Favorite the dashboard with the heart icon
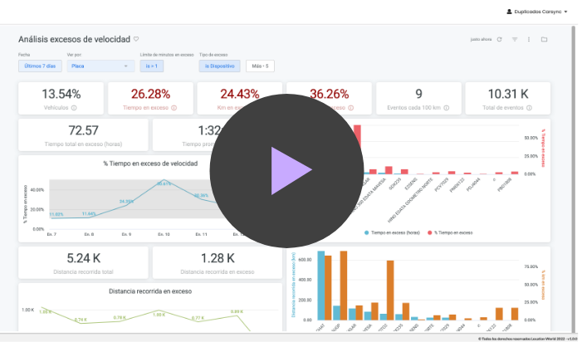The height and width of the screenshot is (342, 582). pyautogui.click(x=136, y=39)
